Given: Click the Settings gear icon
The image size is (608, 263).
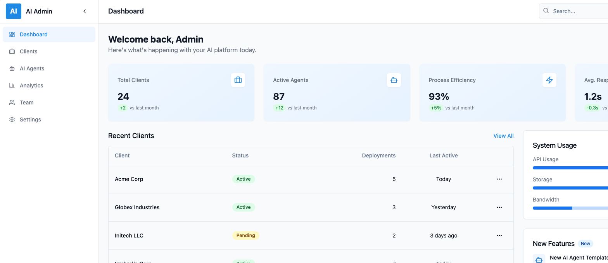Looking at the screenshot, I should tap(12, 120).
